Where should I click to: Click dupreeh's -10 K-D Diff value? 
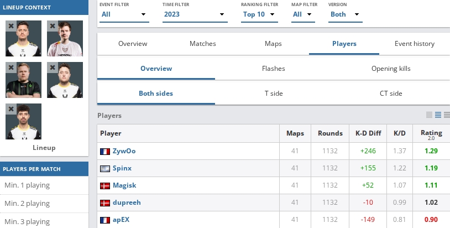tap(368, 203)
